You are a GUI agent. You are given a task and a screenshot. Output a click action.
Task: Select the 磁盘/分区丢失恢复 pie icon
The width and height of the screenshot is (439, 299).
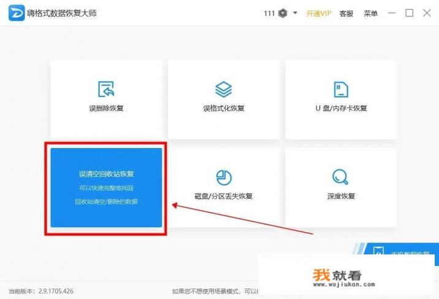(224, 177)
